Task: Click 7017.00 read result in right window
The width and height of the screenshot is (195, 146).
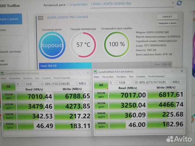Action: [128, 95]
